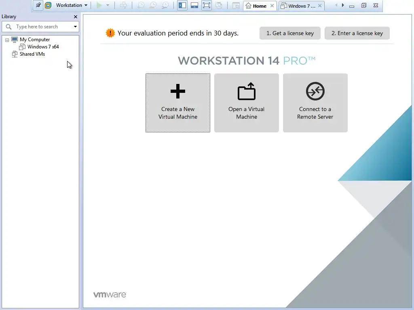Click the console view icon

coord(236,5)
